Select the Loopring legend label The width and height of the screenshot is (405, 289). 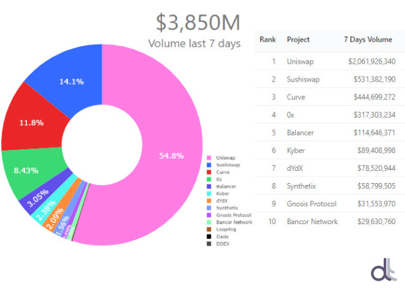pyautogui.click(x=226, y=229)
